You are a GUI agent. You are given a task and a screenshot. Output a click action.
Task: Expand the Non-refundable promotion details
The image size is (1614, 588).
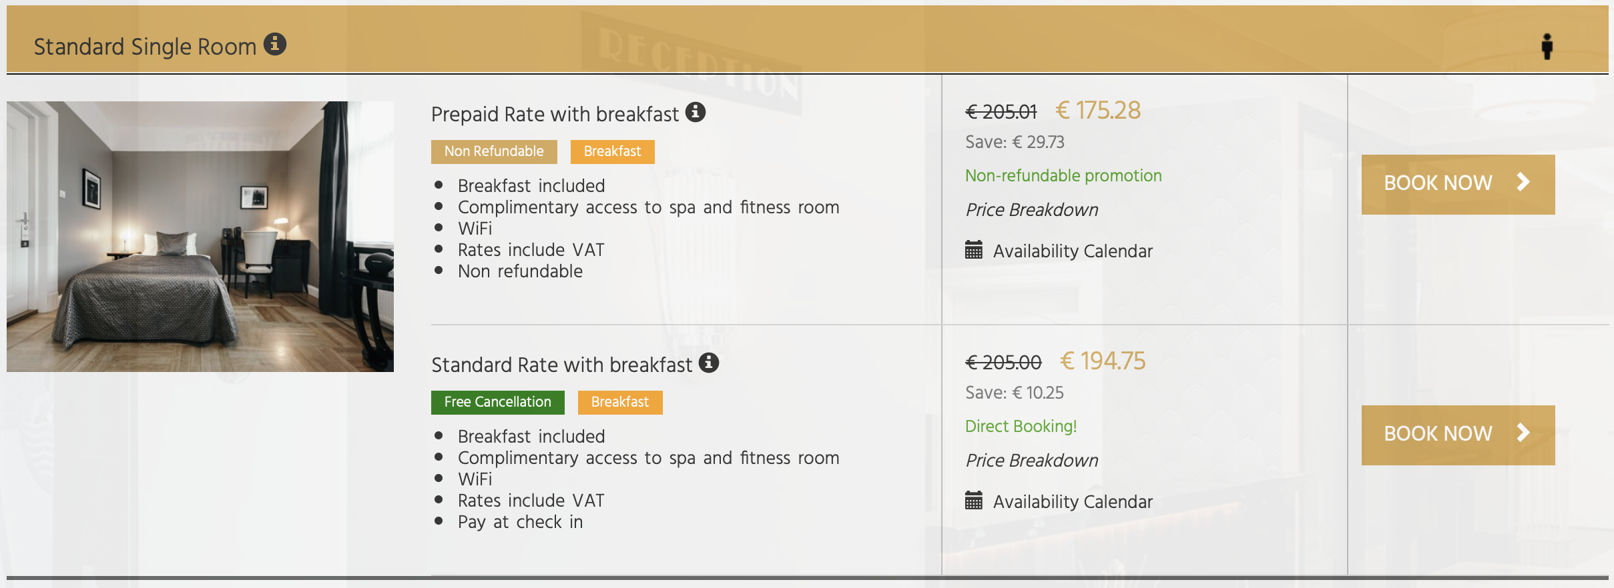click(x=1063, y=175)
